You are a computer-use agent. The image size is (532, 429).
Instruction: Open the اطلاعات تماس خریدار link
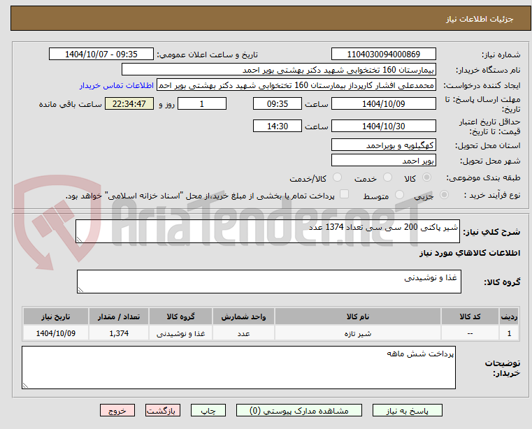[x=117, y=85]
